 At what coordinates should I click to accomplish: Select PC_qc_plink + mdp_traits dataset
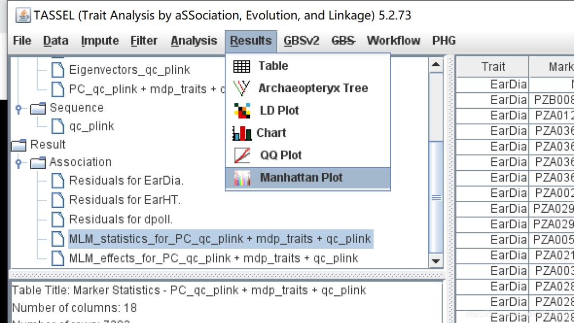click(147, 89)
